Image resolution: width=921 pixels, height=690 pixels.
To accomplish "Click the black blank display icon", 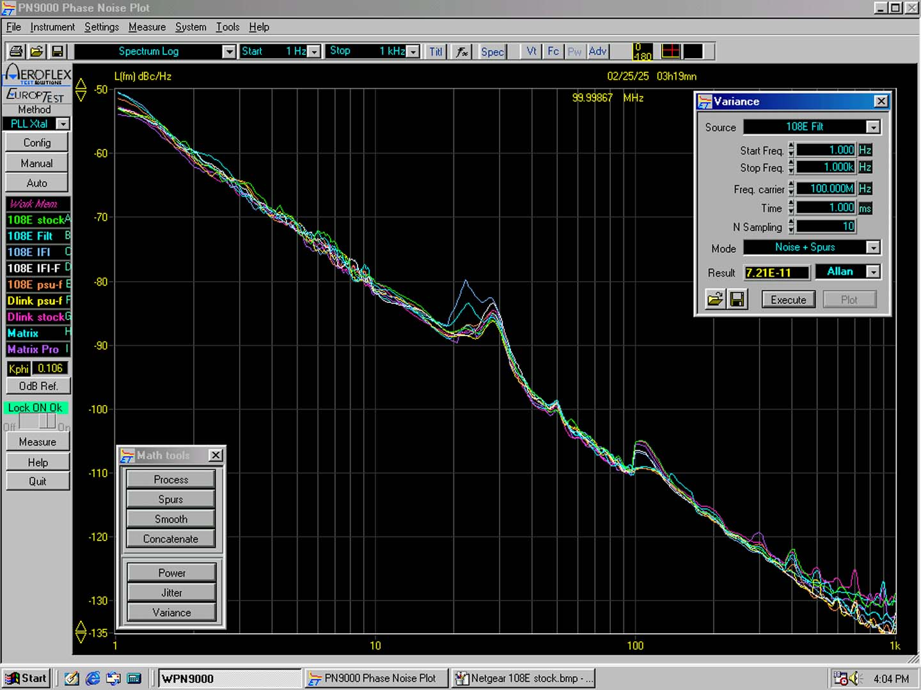I will 693,51.
